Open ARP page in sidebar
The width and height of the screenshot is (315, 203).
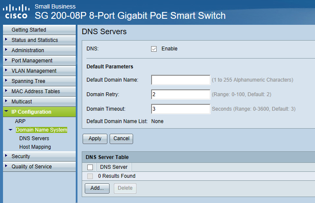[x=20, y=121]
